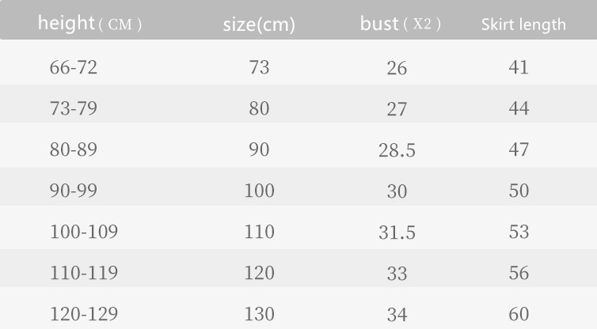The width and height of the screenshot is (597, 329).
Task: Click size value 80
Action: 259,108
